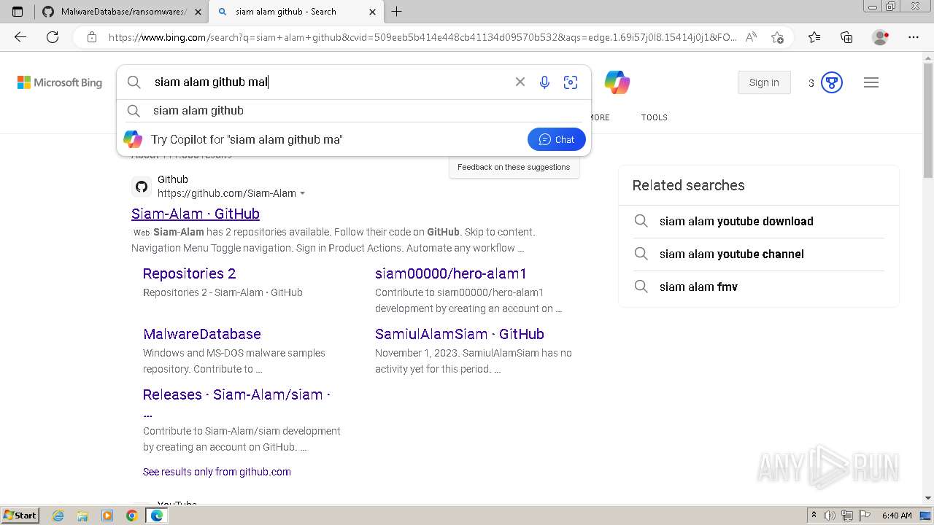Select suggestion "siam alam github"
The width and height of the screenshot is (934, 525).
[354, 111]
